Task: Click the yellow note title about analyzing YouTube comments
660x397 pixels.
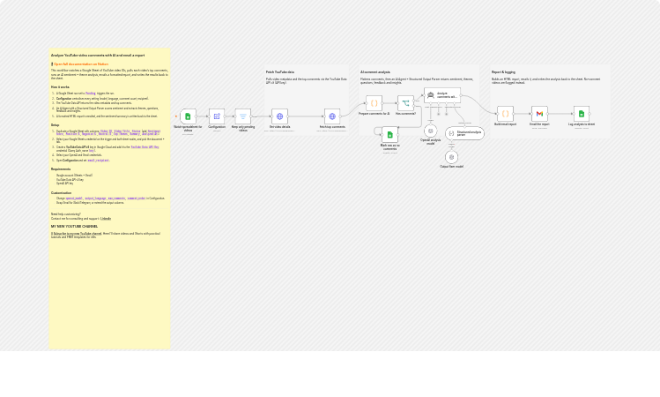Action: tap(98, 56)
